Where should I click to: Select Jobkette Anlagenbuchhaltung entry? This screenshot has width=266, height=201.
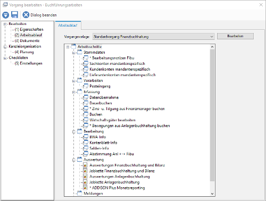pyautogui.click(x=114, y=182)
